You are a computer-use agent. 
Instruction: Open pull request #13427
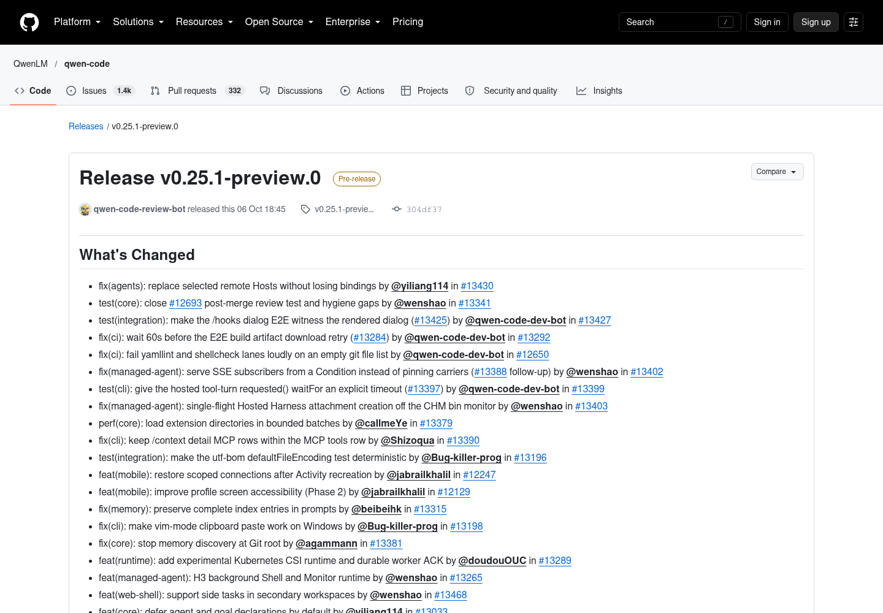tap(595, 321)
